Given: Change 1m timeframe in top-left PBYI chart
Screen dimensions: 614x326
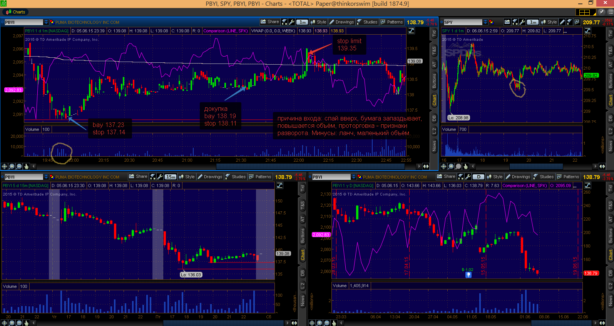Looking at the screenshot, I should coord(303,22).
